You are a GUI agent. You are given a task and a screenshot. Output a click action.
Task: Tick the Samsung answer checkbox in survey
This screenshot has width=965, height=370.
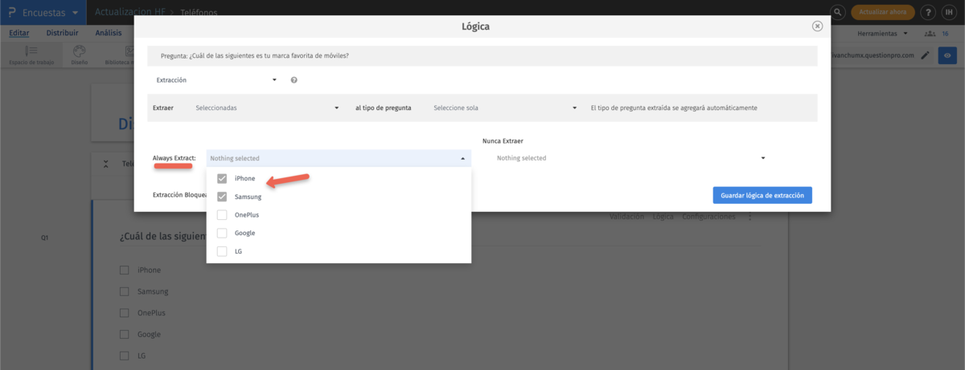pyautogui.click(x=124, y=291)
